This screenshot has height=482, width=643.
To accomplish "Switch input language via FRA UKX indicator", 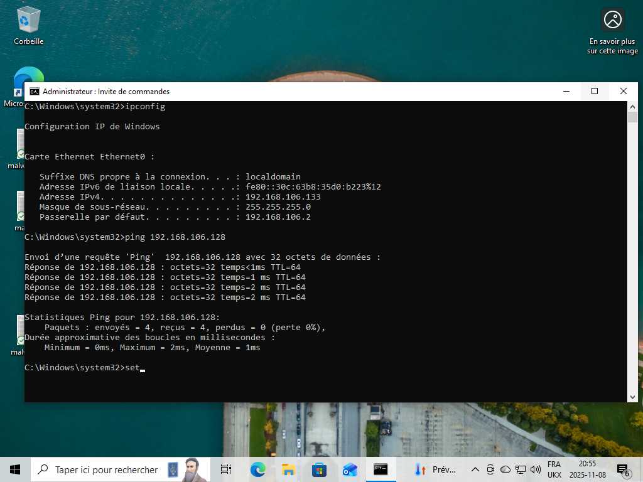I will [x=554, y=469].
